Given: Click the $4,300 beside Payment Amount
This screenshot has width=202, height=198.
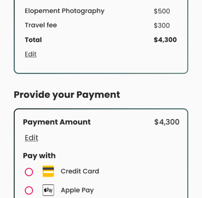Looking at the screenshot, I should (x=167, y=122).
